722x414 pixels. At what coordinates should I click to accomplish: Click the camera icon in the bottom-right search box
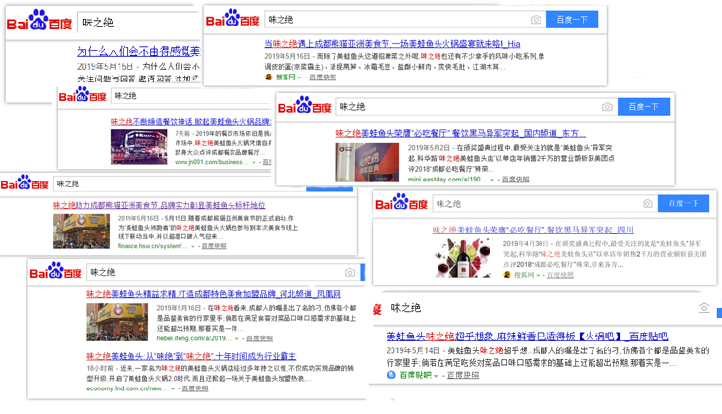(x=703, y=308)
